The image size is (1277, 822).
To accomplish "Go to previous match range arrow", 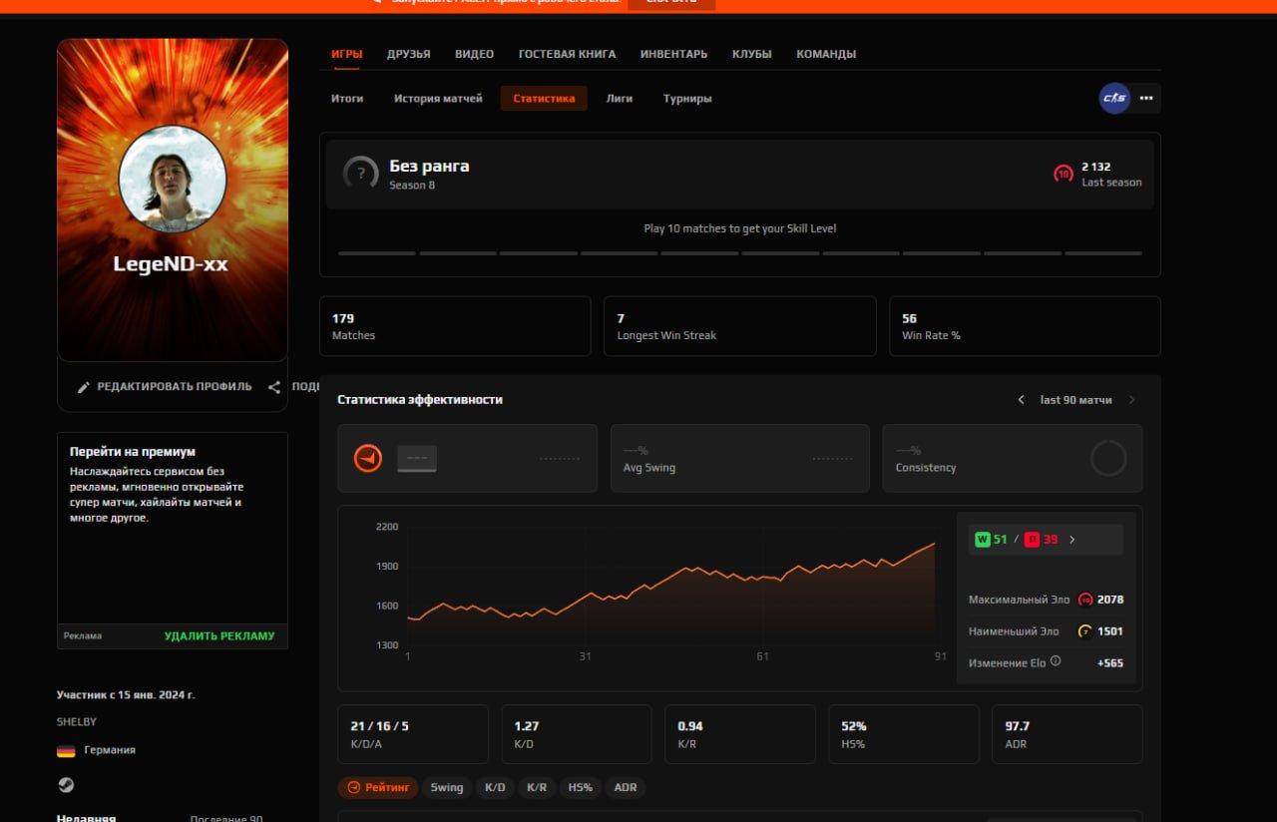I will (1021, 400).
